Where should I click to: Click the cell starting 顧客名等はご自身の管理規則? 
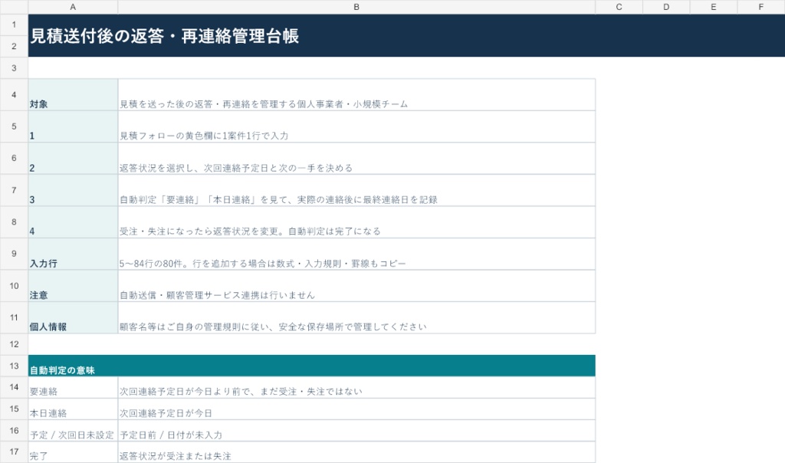tap(356, 317)
